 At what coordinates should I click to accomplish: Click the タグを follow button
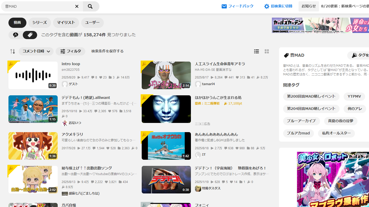[358, 55]
